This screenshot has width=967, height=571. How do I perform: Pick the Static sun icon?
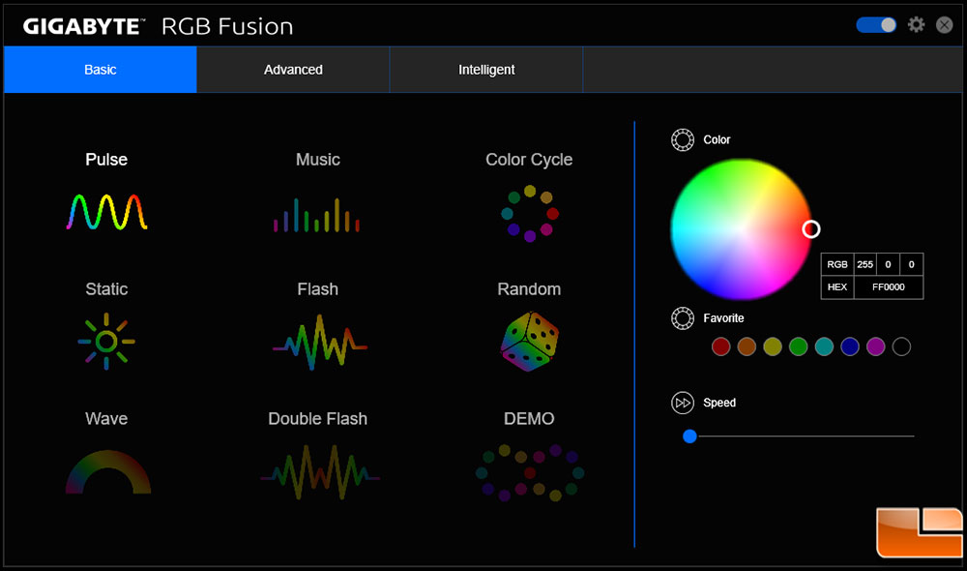pos(106,341)
